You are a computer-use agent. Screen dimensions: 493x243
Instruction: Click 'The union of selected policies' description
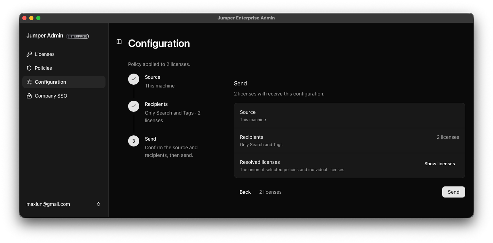coord(292,170)
